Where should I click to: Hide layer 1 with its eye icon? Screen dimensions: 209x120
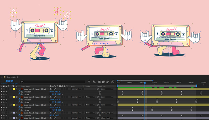(2, 89)
